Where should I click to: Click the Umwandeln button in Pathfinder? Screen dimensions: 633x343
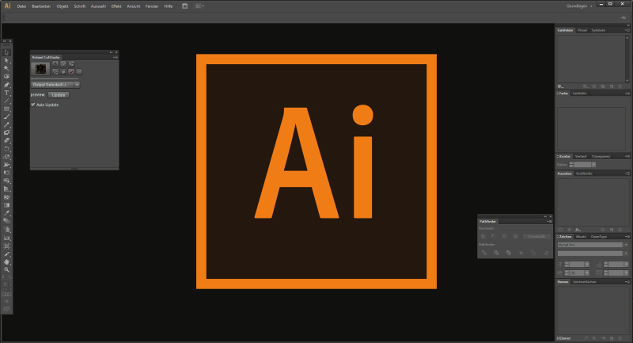point(536,236)
